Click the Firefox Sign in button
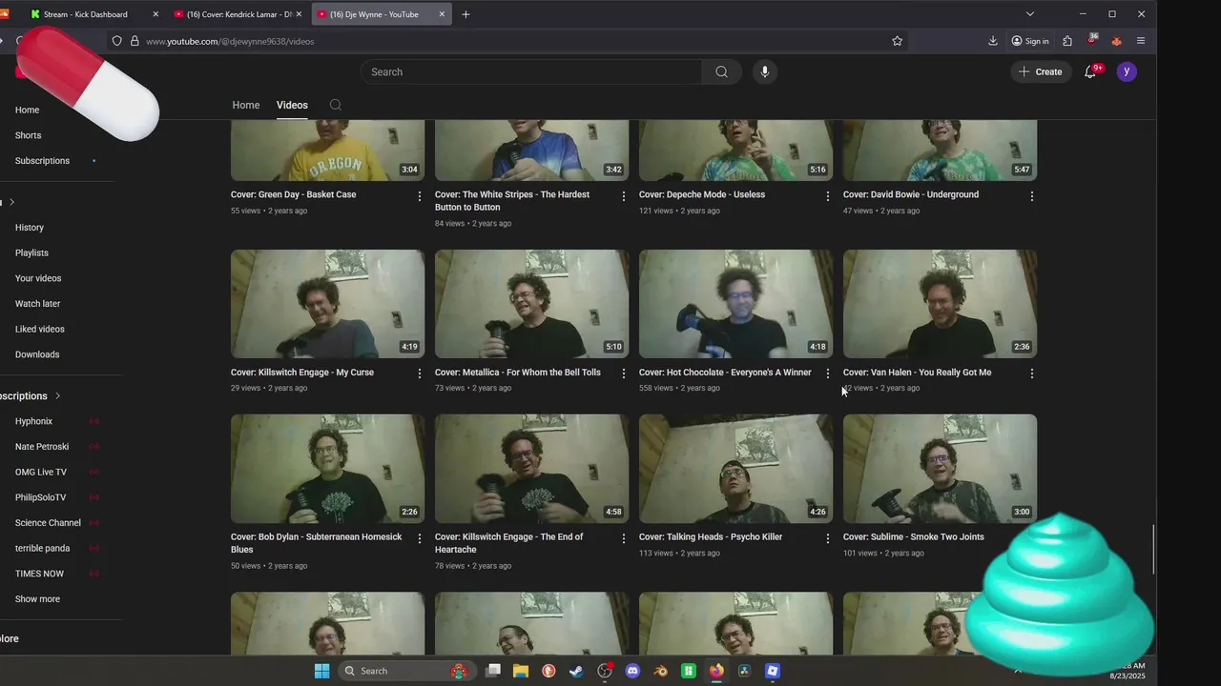Screen dimensions: 1221x686 (1030, 41)
